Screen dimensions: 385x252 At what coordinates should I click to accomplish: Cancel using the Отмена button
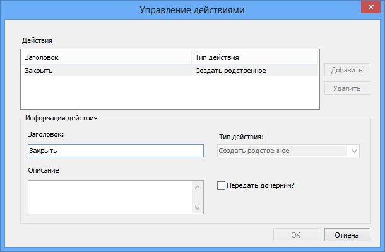pos(347,234)
